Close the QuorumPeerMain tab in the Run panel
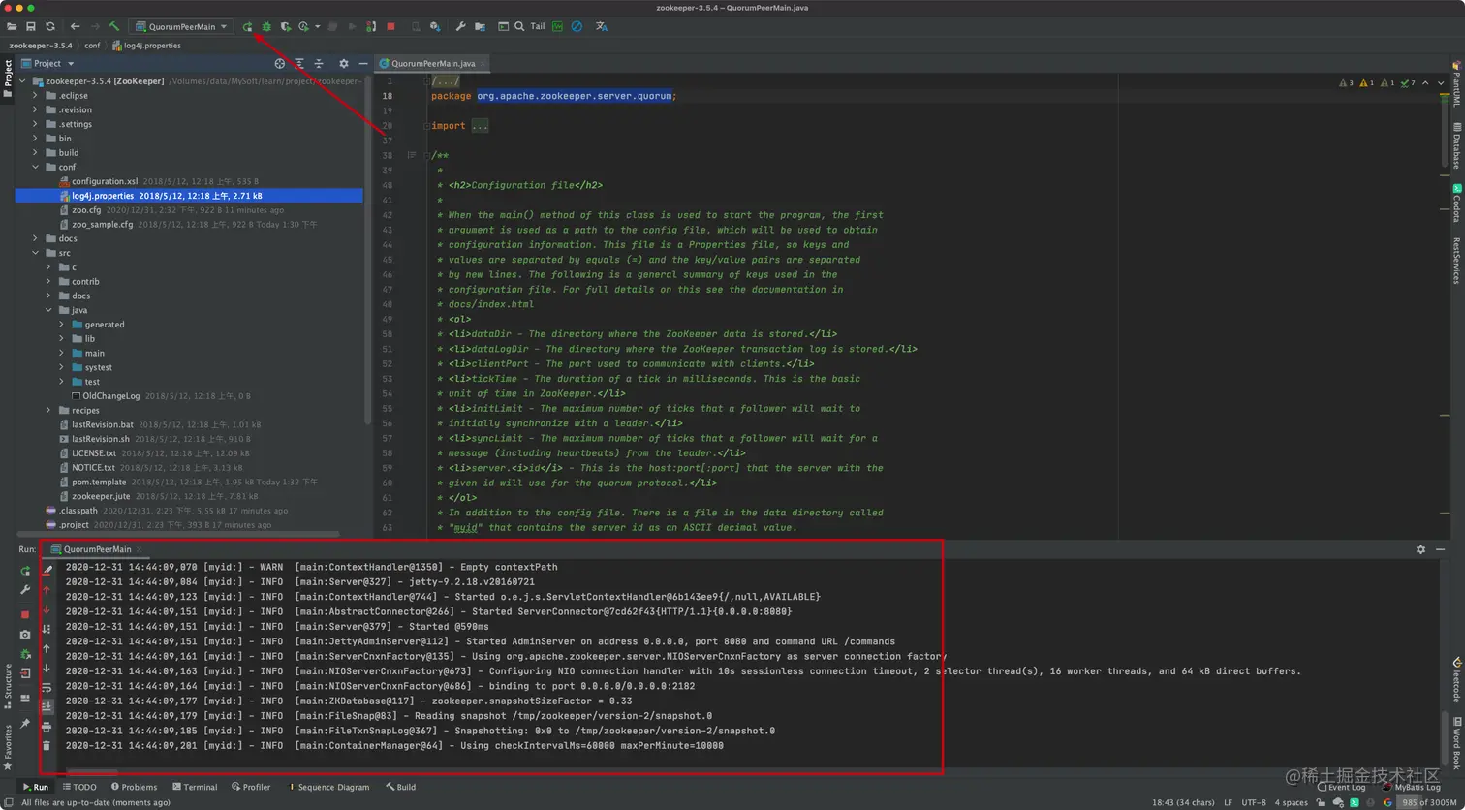 pyautogui.click(x=140, y=549)
